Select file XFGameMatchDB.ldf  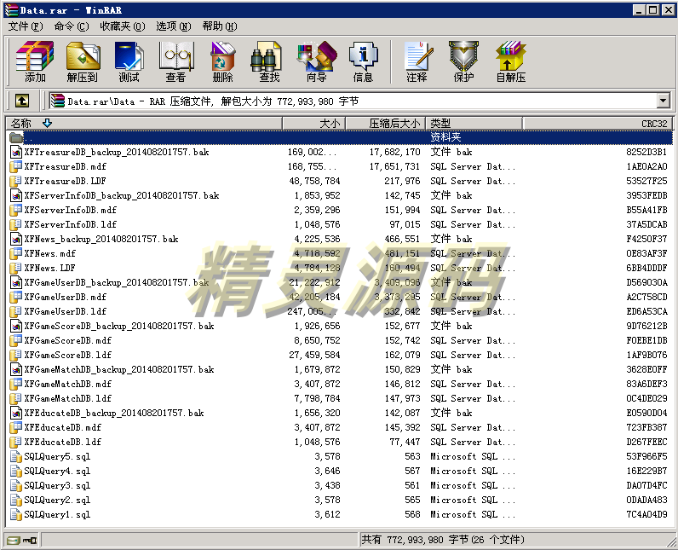pos(68,398)
